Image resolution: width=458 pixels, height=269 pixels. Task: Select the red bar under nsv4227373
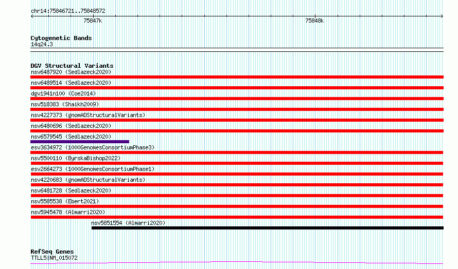pyautogui.click(x=237, y=120)
